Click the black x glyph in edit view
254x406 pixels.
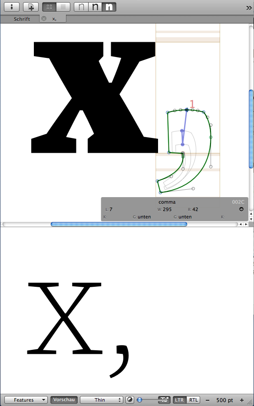pyautogui.click(x=95, y=97)
